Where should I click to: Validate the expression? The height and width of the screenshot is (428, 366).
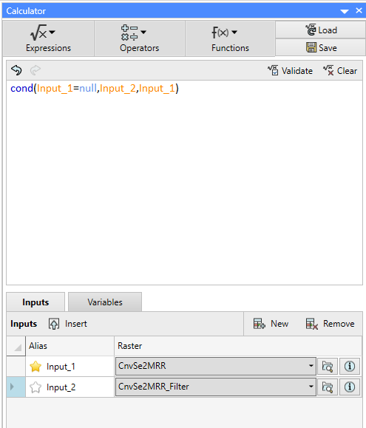tap(290, 71)
